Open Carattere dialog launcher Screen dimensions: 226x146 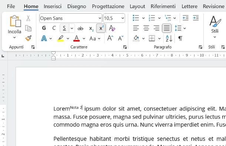[x=125, y=47]
